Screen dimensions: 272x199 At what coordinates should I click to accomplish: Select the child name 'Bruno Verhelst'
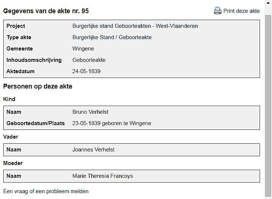coord(90,112)
